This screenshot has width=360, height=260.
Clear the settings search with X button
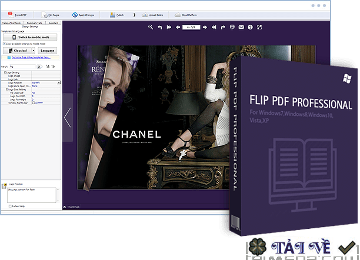pos(39,66)
